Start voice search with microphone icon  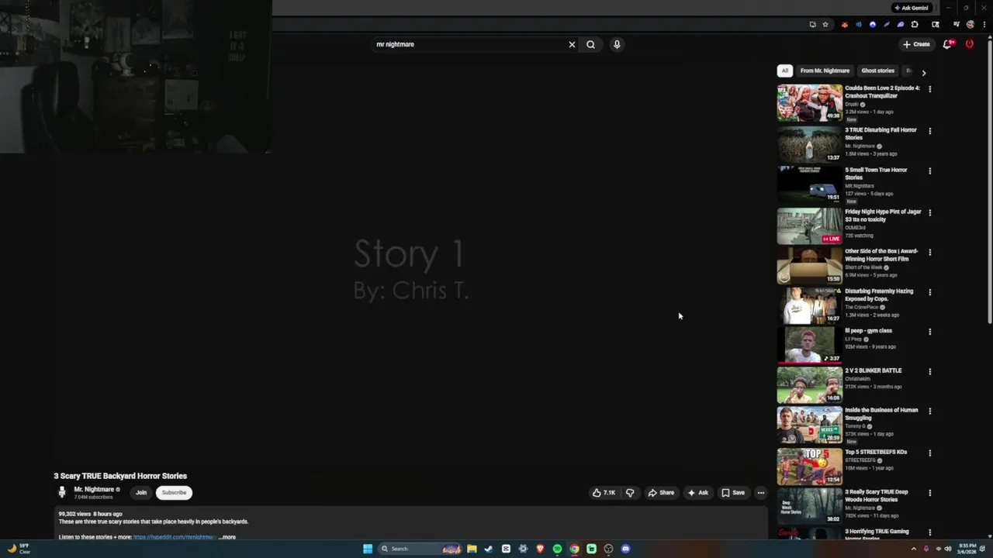(617, 44)
